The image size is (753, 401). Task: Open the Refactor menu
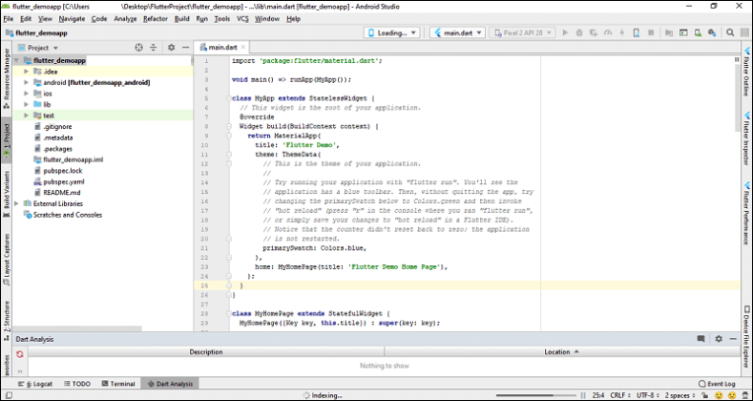pyautogui.click(x=155, y=18)
